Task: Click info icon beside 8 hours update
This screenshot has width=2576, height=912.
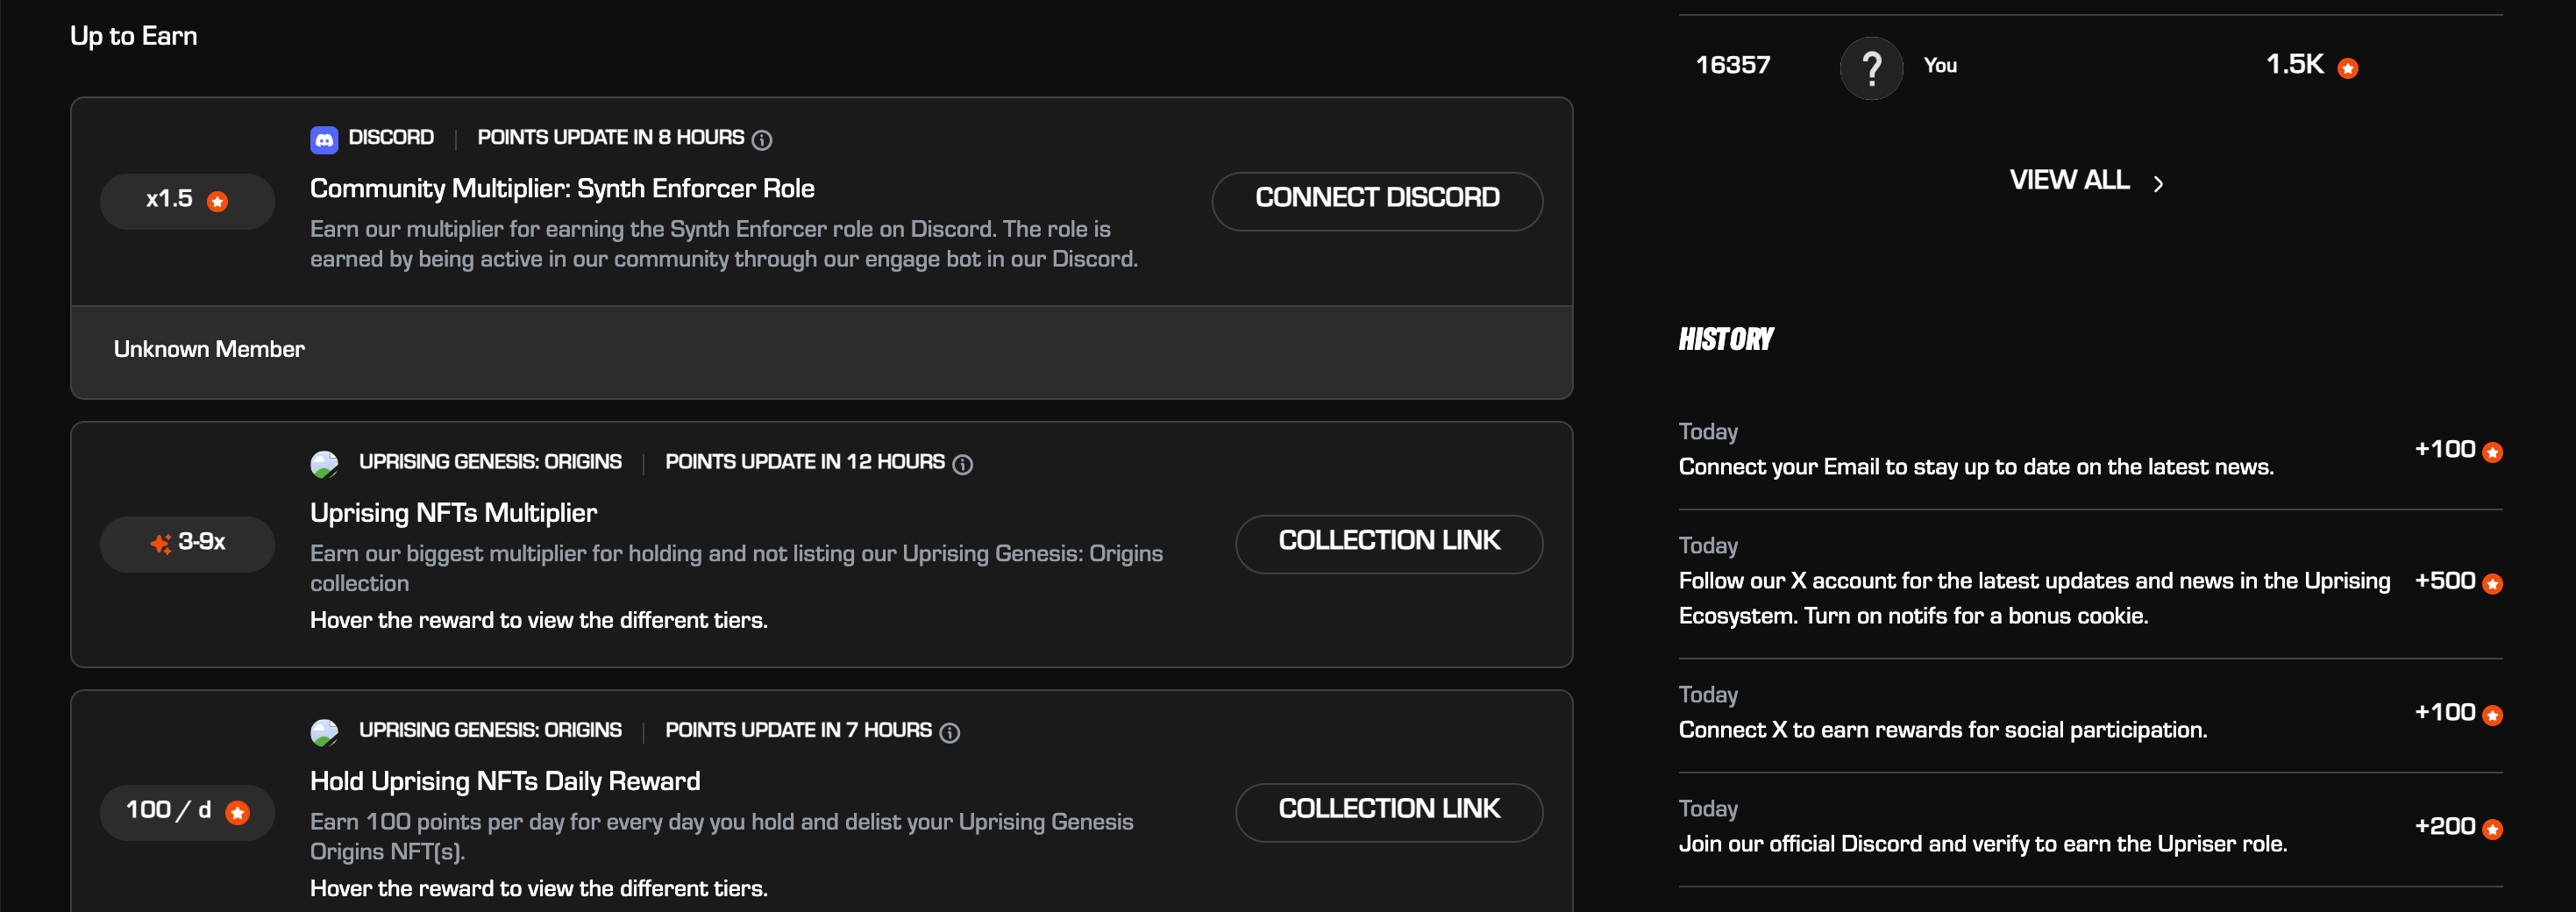Action: 762,140
